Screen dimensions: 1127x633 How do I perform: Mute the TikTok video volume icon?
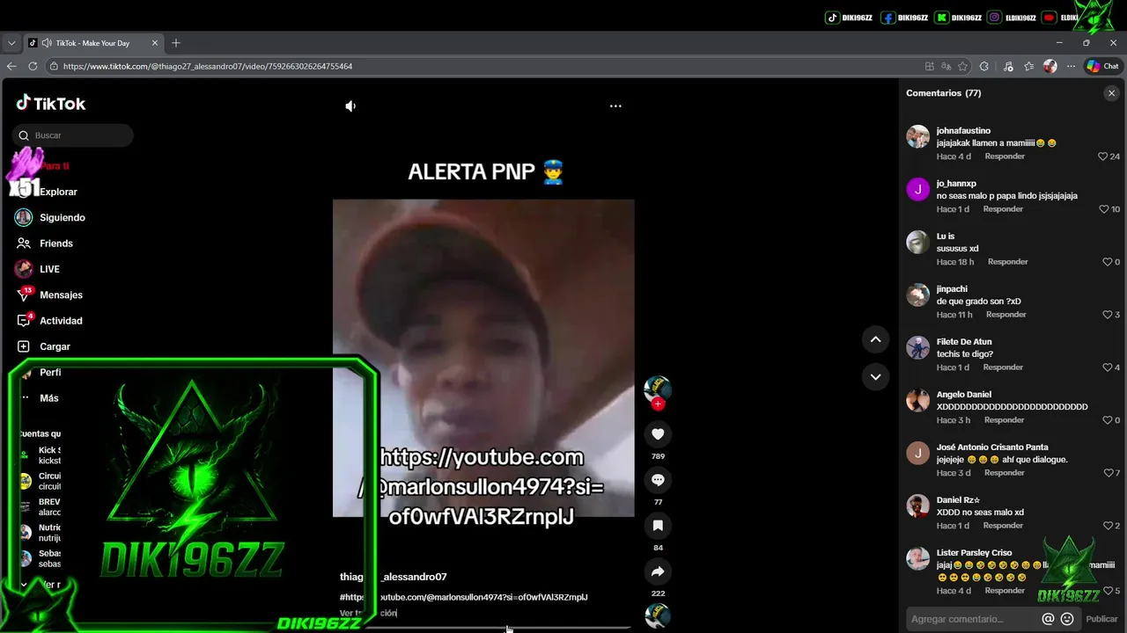pos(350,106)
